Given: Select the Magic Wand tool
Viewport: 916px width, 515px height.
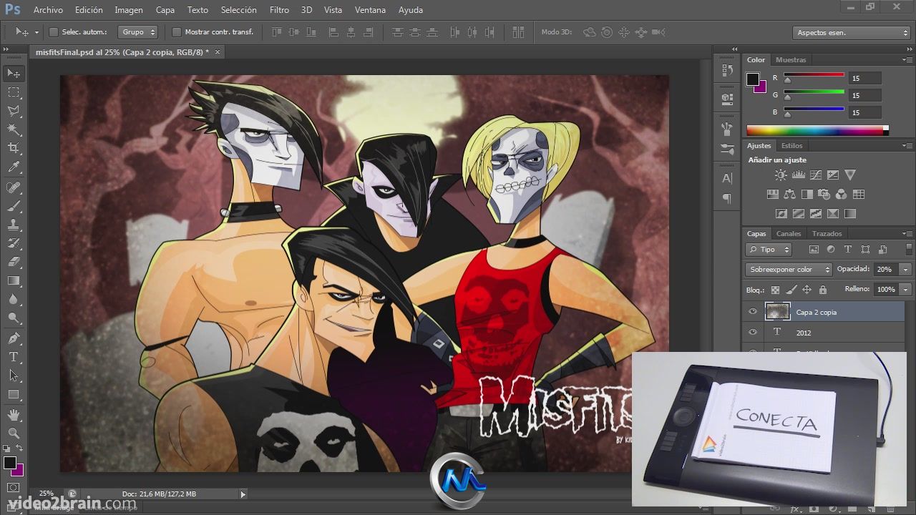Looking at the screenshot, I should (x=14, y=129).
